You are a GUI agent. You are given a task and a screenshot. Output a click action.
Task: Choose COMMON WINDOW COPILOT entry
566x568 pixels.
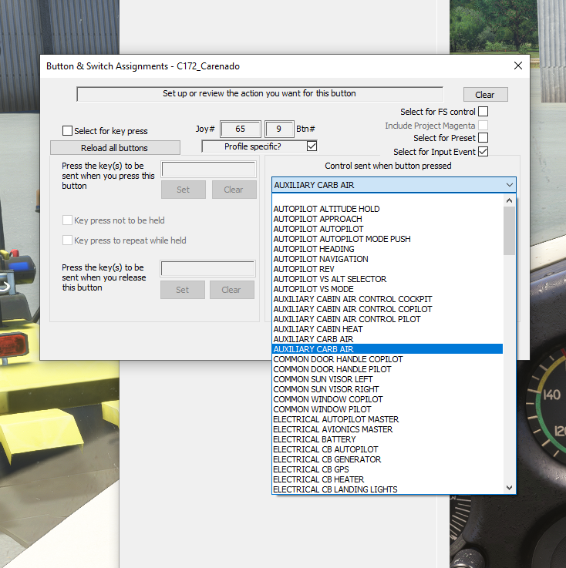click(x=387, y=399)
